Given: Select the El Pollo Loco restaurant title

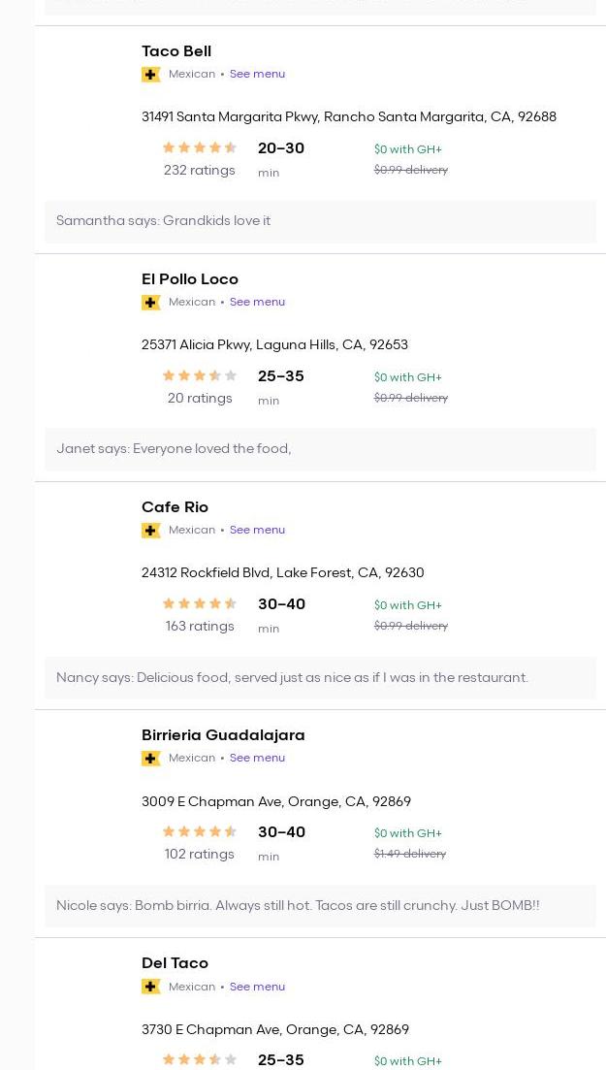Looking at the screenshot, I should (x=190, y=279).
